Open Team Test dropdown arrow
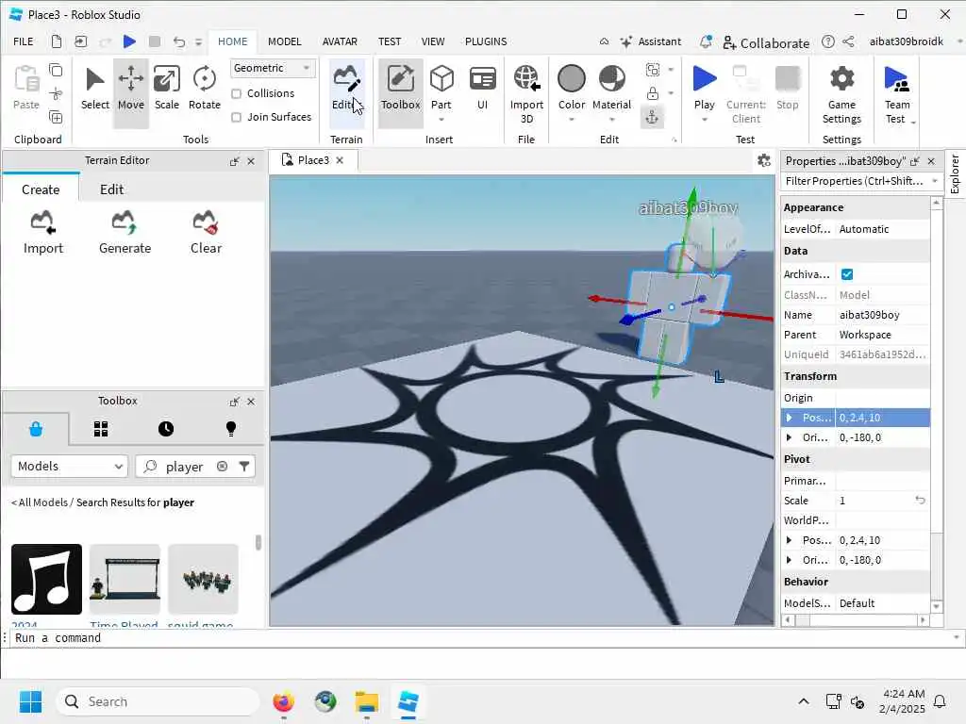 [x=913, y=122]
